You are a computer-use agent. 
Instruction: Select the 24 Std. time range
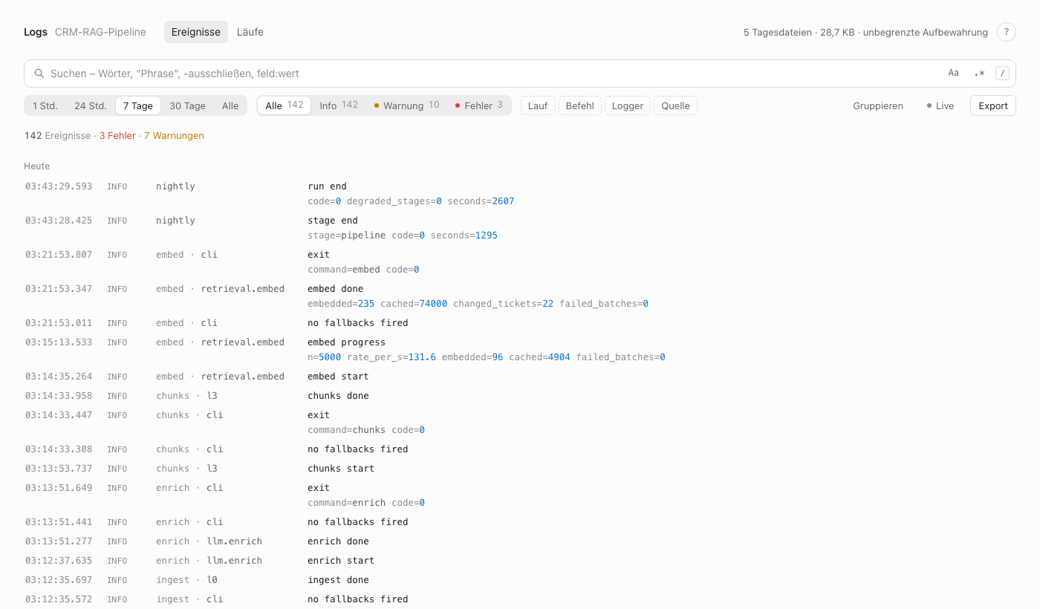(x=91, y=105)
